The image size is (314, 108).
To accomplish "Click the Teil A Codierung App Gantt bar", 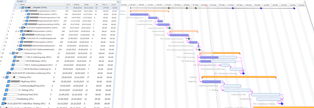I will click(218, 57).
